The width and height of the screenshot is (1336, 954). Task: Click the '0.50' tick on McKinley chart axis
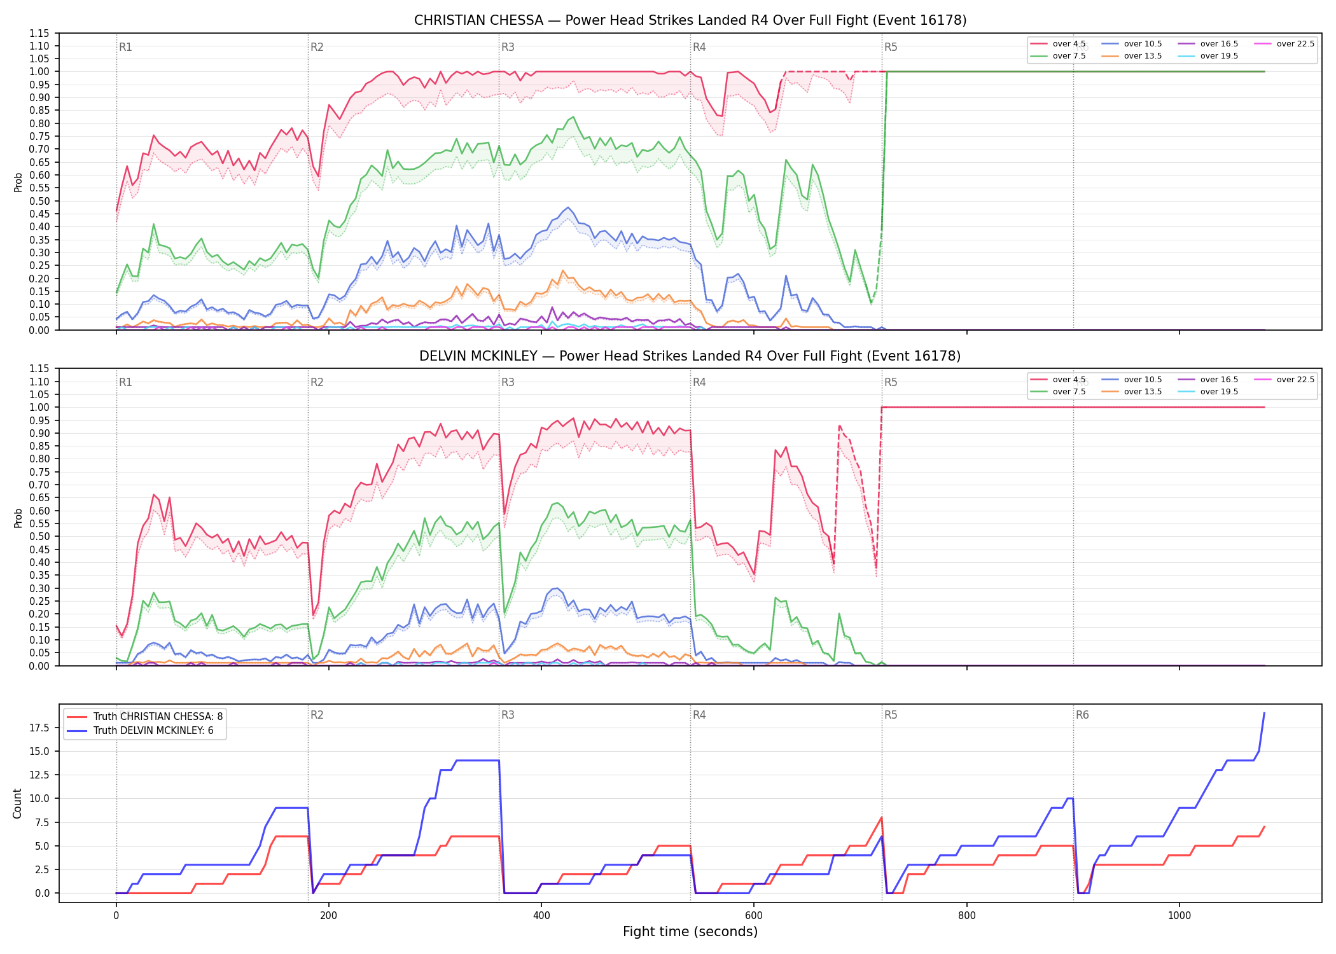tap(39, 536)
